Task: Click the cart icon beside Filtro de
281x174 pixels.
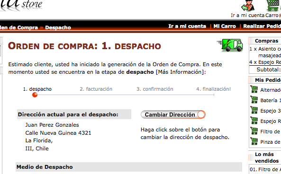Action: tap(254, 130)
